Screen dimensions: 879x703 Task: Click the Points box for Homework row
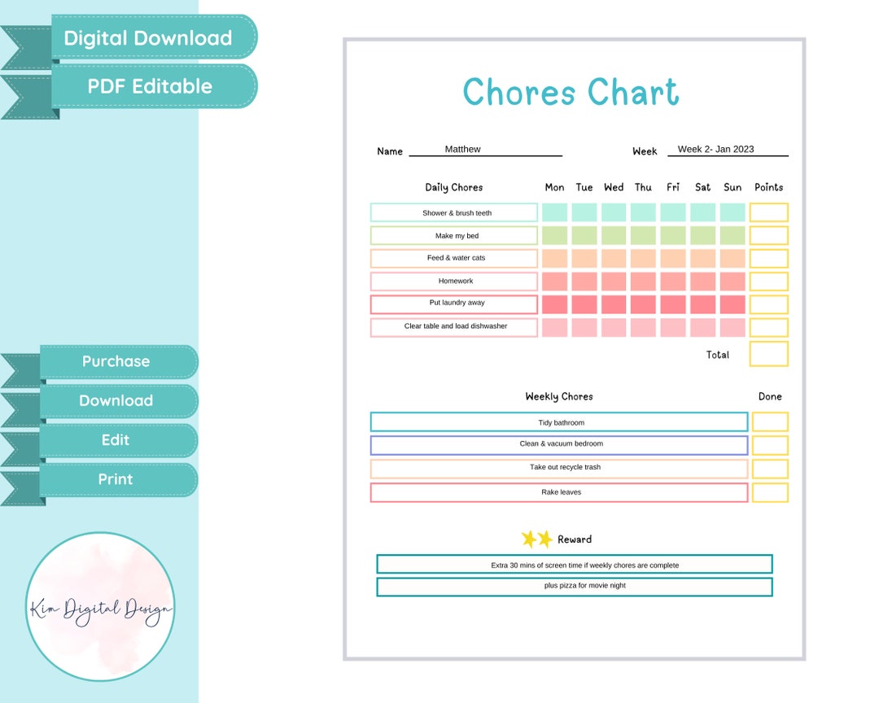coord(768,281)
